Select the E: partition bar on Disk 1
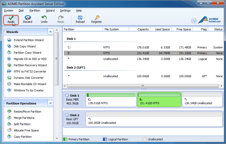Viewport: 226px width, 144px height. pyautogui.click(x=159, y=100)
